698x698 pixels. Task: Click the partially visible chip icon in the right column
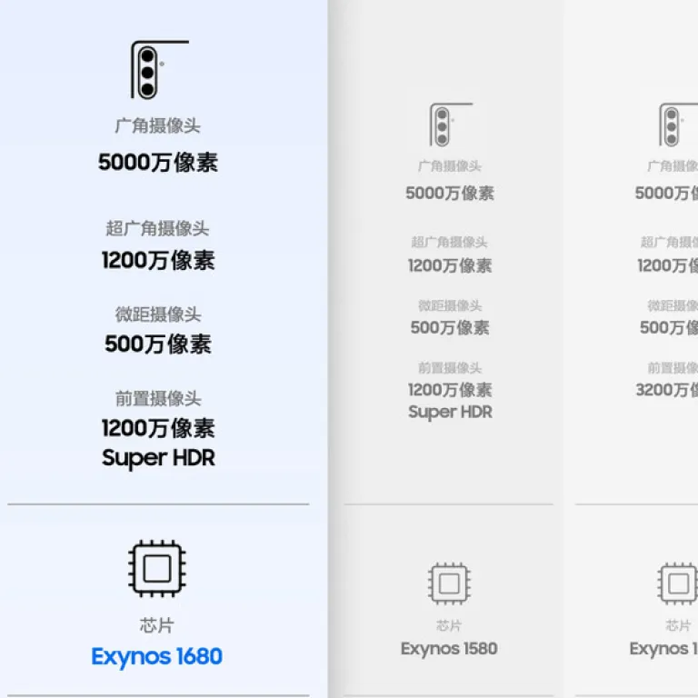tap(677, 583)
